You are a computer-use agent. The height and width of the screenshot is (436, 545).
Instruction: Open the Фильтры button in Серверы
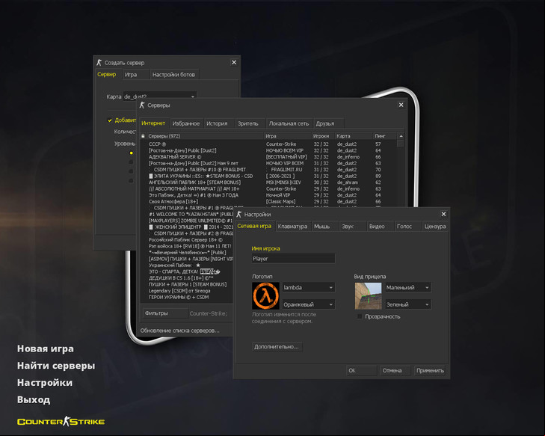click(x=165, y=313)
